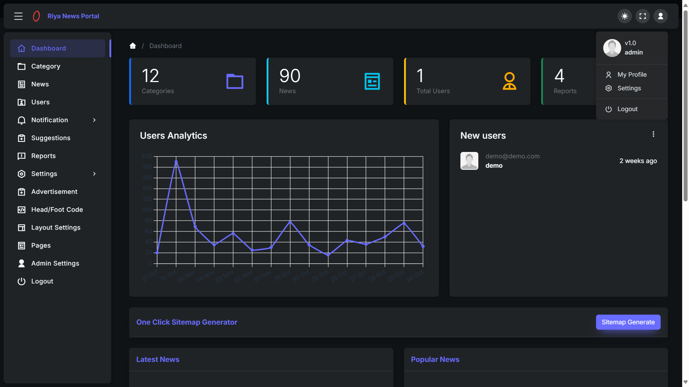Toggle the light/dark theme sun icon
689x387 pixels.
[625, 16]
